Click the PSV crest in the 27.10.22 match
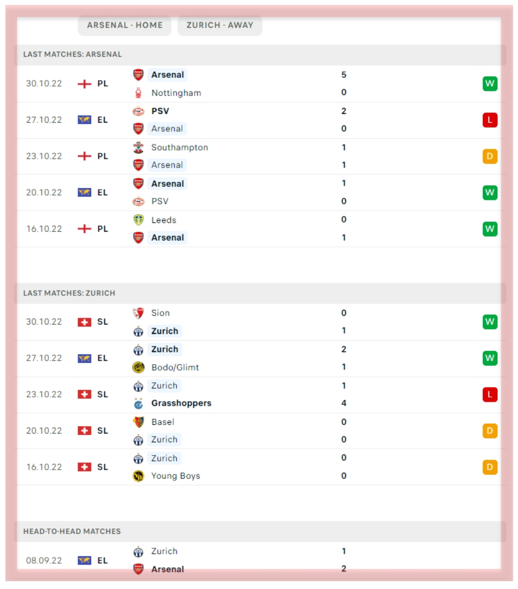The width and height of the screenshot is (518, 589). (x=138, y=111)
